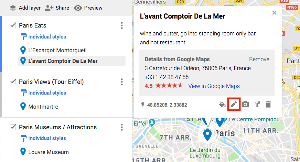Image resolution: width=300 pixels, height=162 pixels.
Task: Click the directions arrow icon in the card
Action: click(x=257, y=104)
